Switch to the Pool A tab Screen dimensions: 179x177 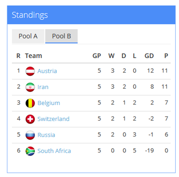pyautogui.click(x=28, y=36)
